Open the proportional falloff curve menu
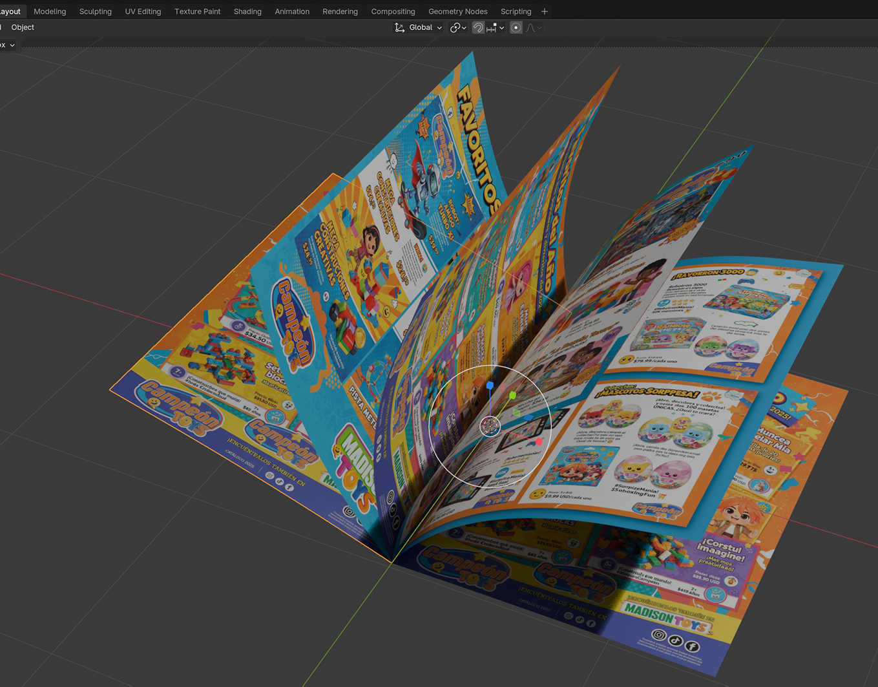 534,27
